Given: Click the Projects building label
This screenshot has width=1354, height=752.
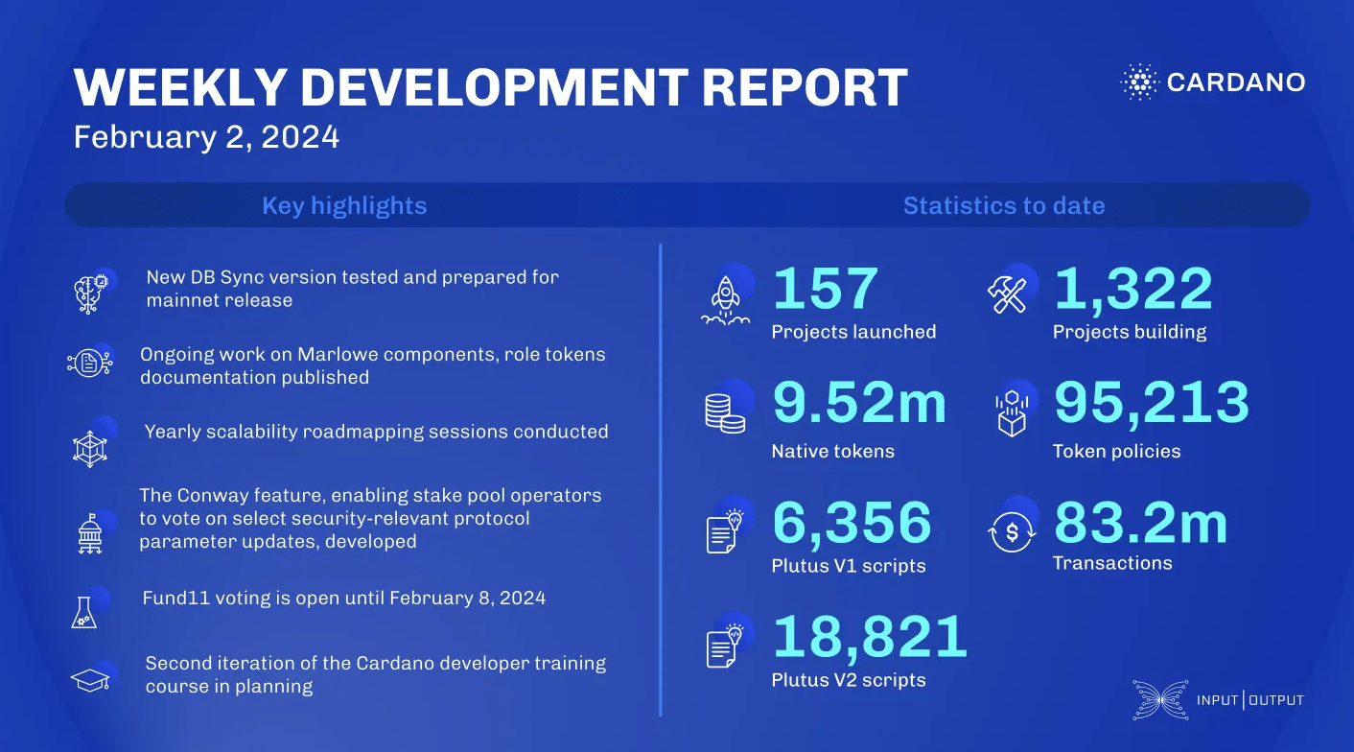Looking at the screenshot, I should click(1130, 332).
